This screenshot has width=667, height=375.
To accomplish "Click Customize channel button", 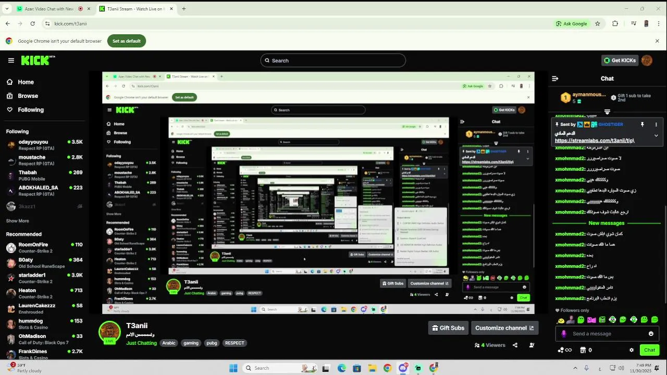I will [504, 328].
